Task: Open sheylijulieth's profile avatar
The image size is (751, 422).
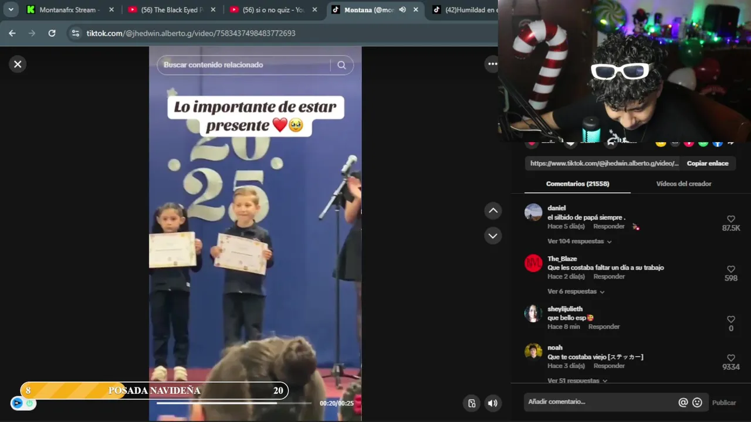Action: (x=533, y=314)
